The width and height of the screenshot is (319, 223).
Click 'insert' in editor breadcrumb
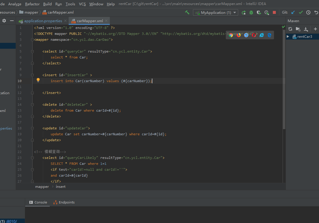pyautogui.click(x=61, y=187)
